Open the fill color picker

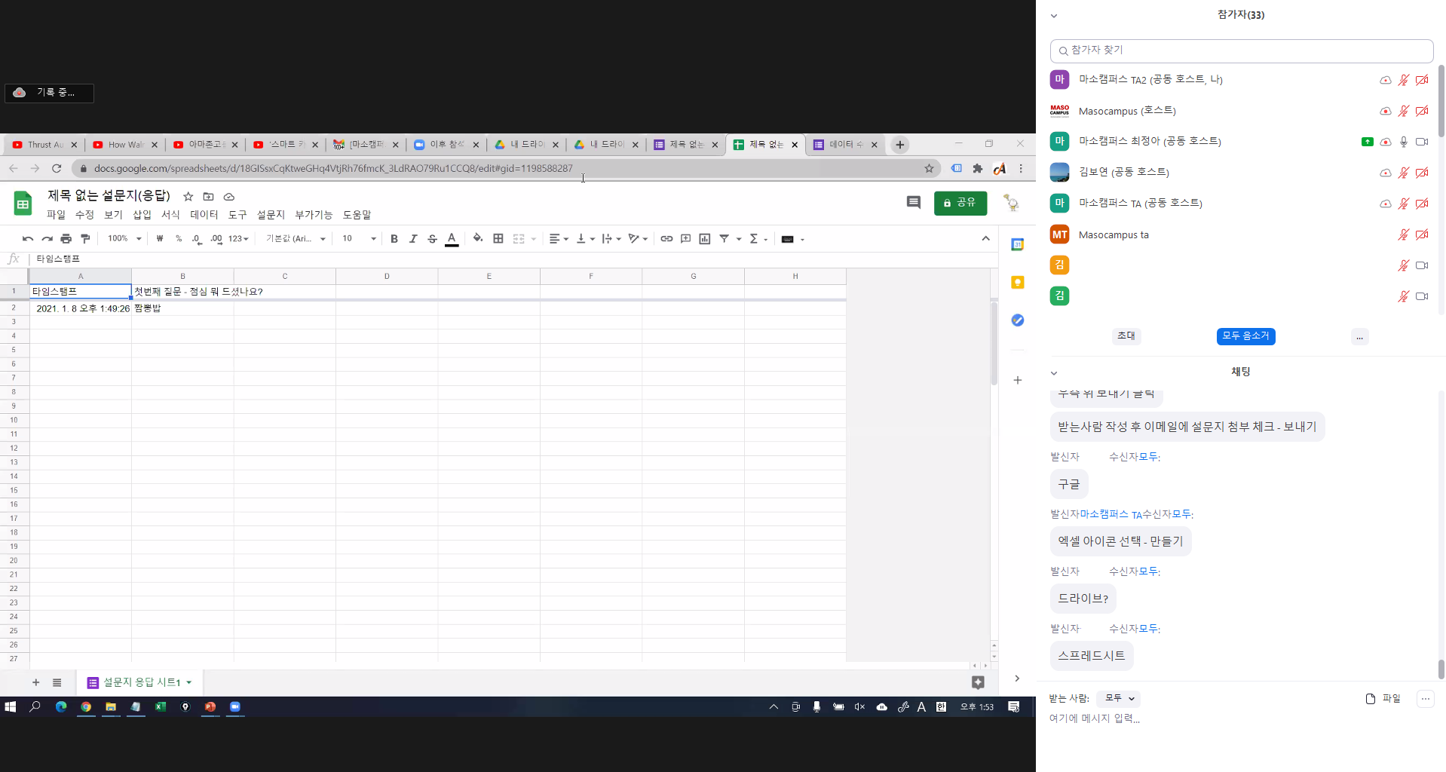pos(478,239)
